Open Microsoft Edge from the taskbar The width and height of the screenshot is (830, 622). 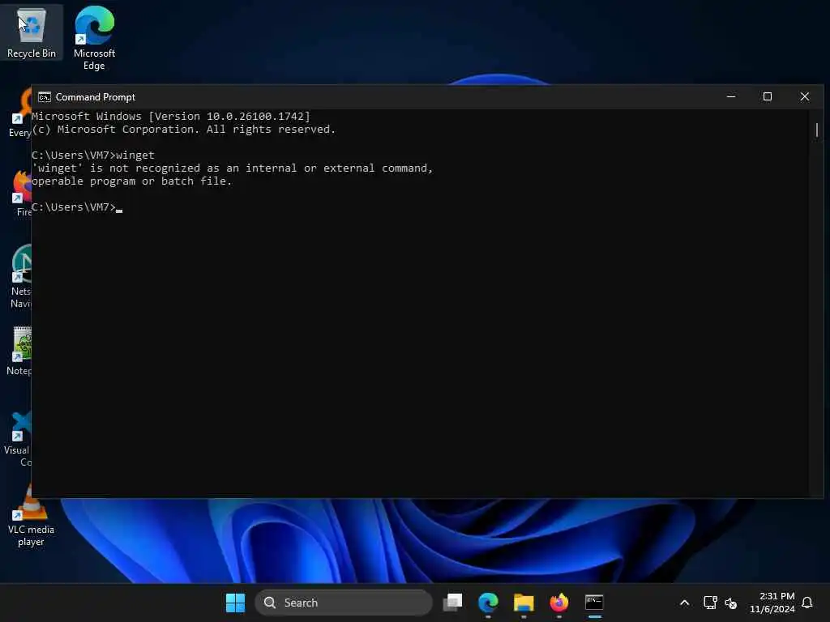(x=488, y=603)
